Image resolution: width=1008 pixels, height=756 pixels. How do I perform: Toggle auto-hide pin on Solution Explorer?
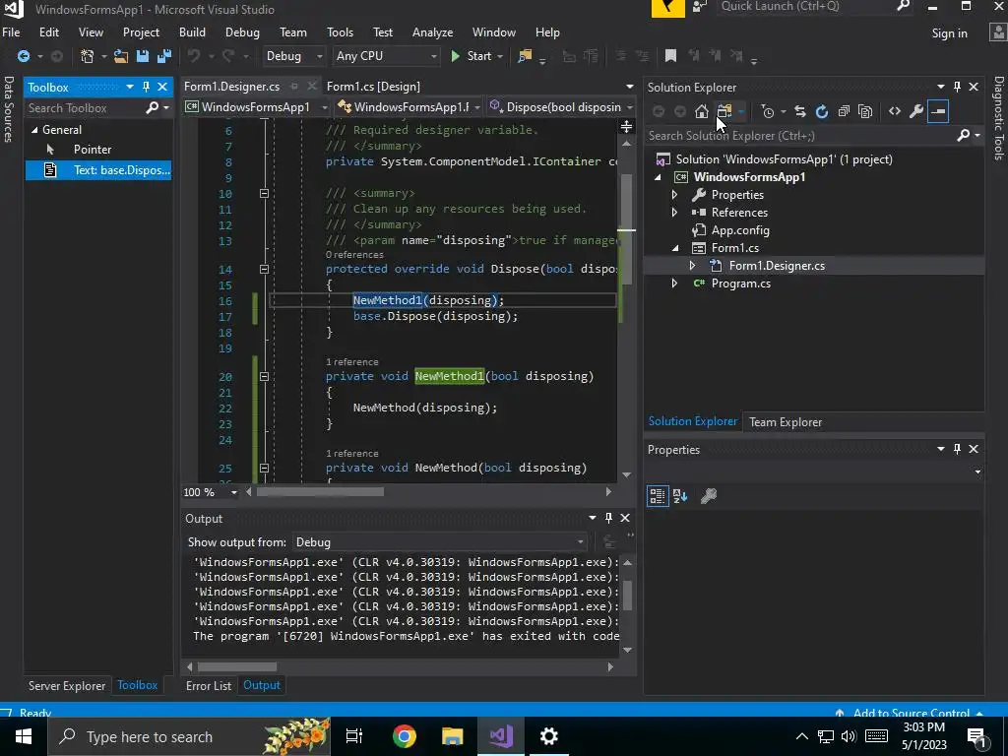[x=957, y=87]
